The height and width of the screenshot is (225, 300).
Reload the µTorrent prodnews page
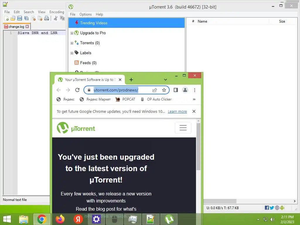point(77,90)
